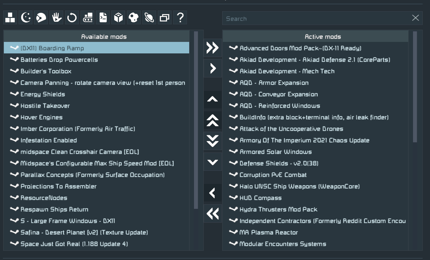Click inside the Search text field

(316, 19)
